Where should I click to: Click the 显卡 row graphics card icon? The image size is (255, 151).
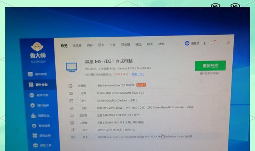coord(71,101)
